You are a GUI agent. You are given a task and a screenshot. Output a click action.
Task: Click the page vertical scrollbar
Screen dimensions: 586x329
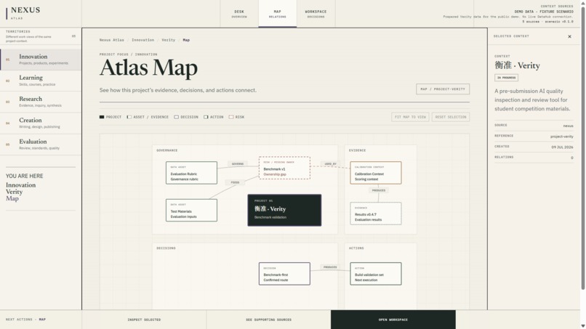point(583,147)
